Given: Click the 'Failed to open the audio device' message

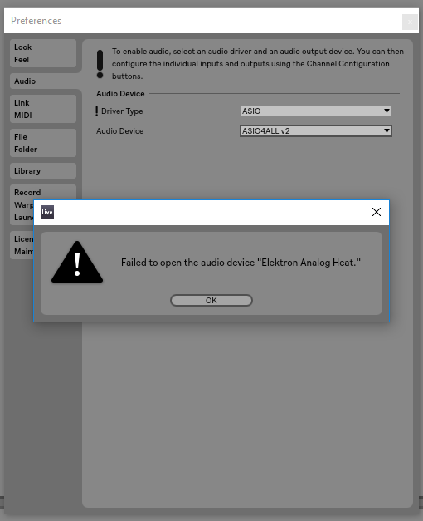Looking at the screenshot, I should pyautogui.click(x=241, y=263).
